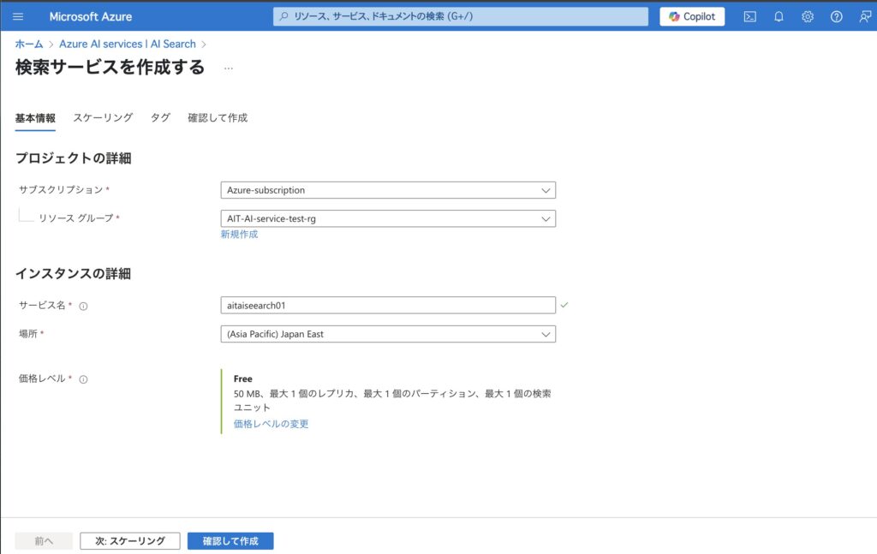Click the 前へ button
Viewport: 877px width, 554px height.
tap(44, 541)
